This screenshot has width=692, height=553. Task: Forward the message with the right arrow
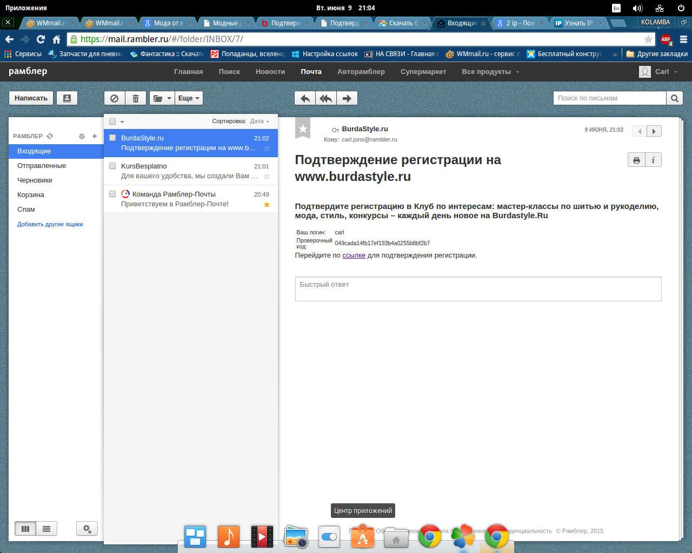[347, 98]
